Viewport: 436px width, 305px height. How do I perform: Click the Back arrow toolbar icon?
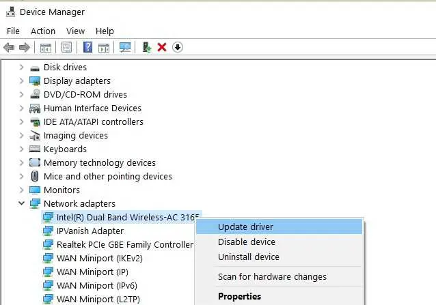click(x=9, y=48)
